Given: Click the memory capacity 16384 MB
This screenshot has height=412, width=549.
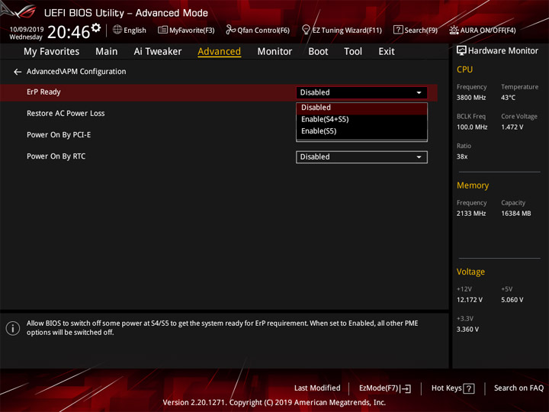Looking at the screenshot, I should coord(515,214).
